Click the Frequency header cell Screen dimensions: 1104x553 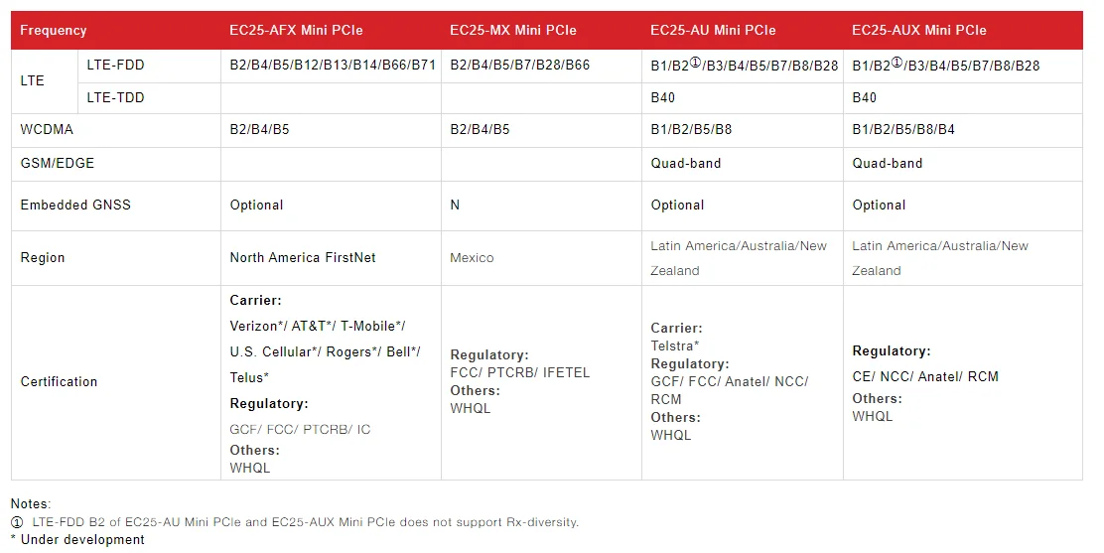pyautogui.click(x=54, y=31)
